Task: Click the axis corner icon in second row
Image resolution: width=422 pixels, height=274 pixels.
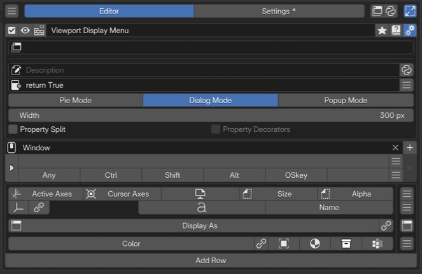Action: [18, 208]
